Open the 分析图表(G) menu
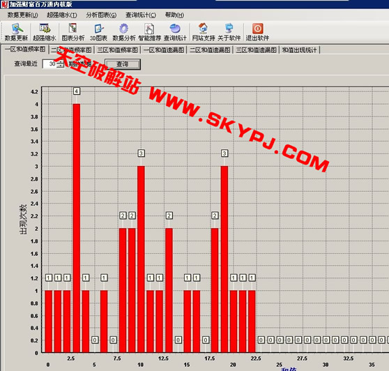Viewport: 389px width, 371px height. point(101,15)
